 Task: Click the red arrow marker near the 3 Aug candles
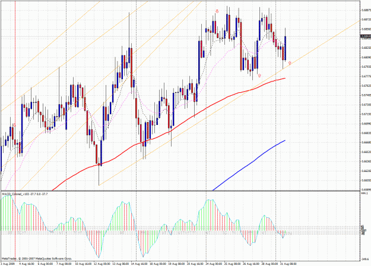pyautogui.click(x=14, y=125)
